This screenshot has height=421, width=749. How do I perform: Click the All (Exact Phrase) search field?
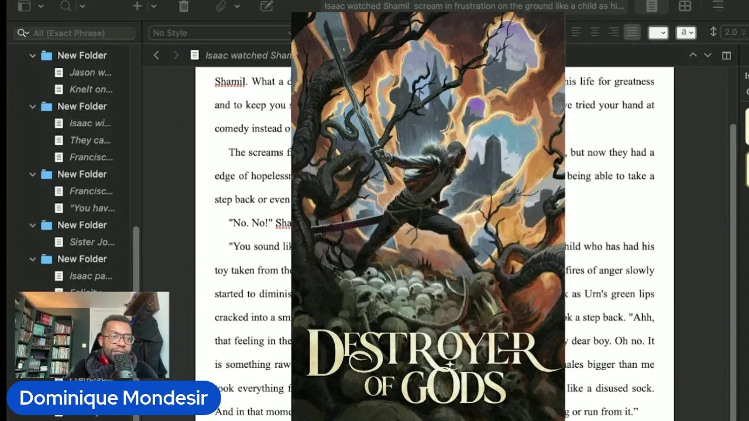[75, 33]
